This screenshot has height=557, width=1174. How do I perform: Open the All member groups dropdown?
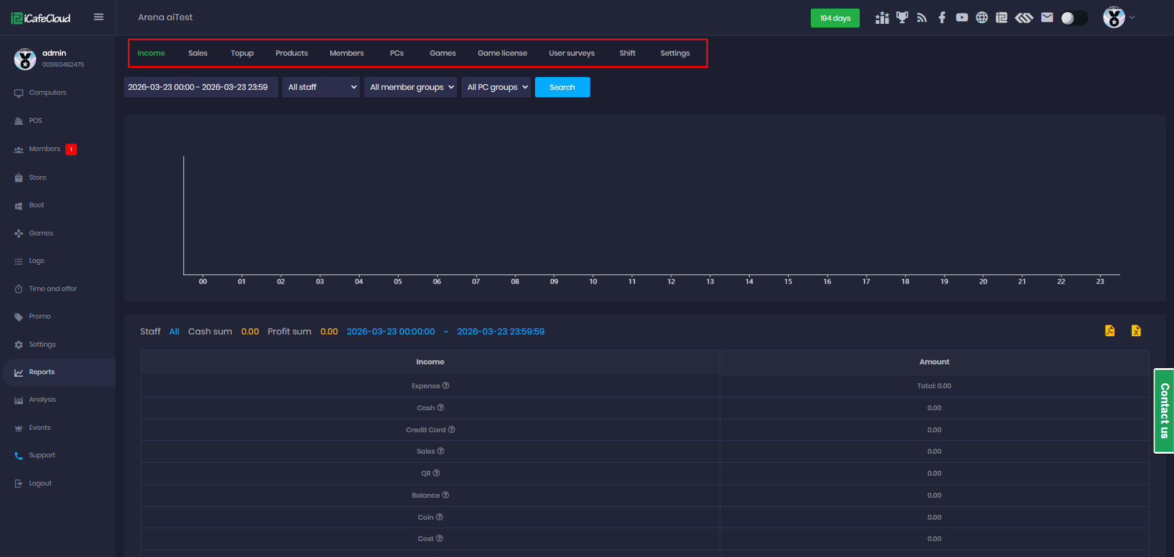[410, 87]
